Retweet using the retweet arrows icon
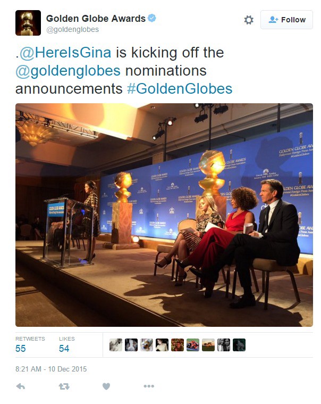 [x=64, y=386]
